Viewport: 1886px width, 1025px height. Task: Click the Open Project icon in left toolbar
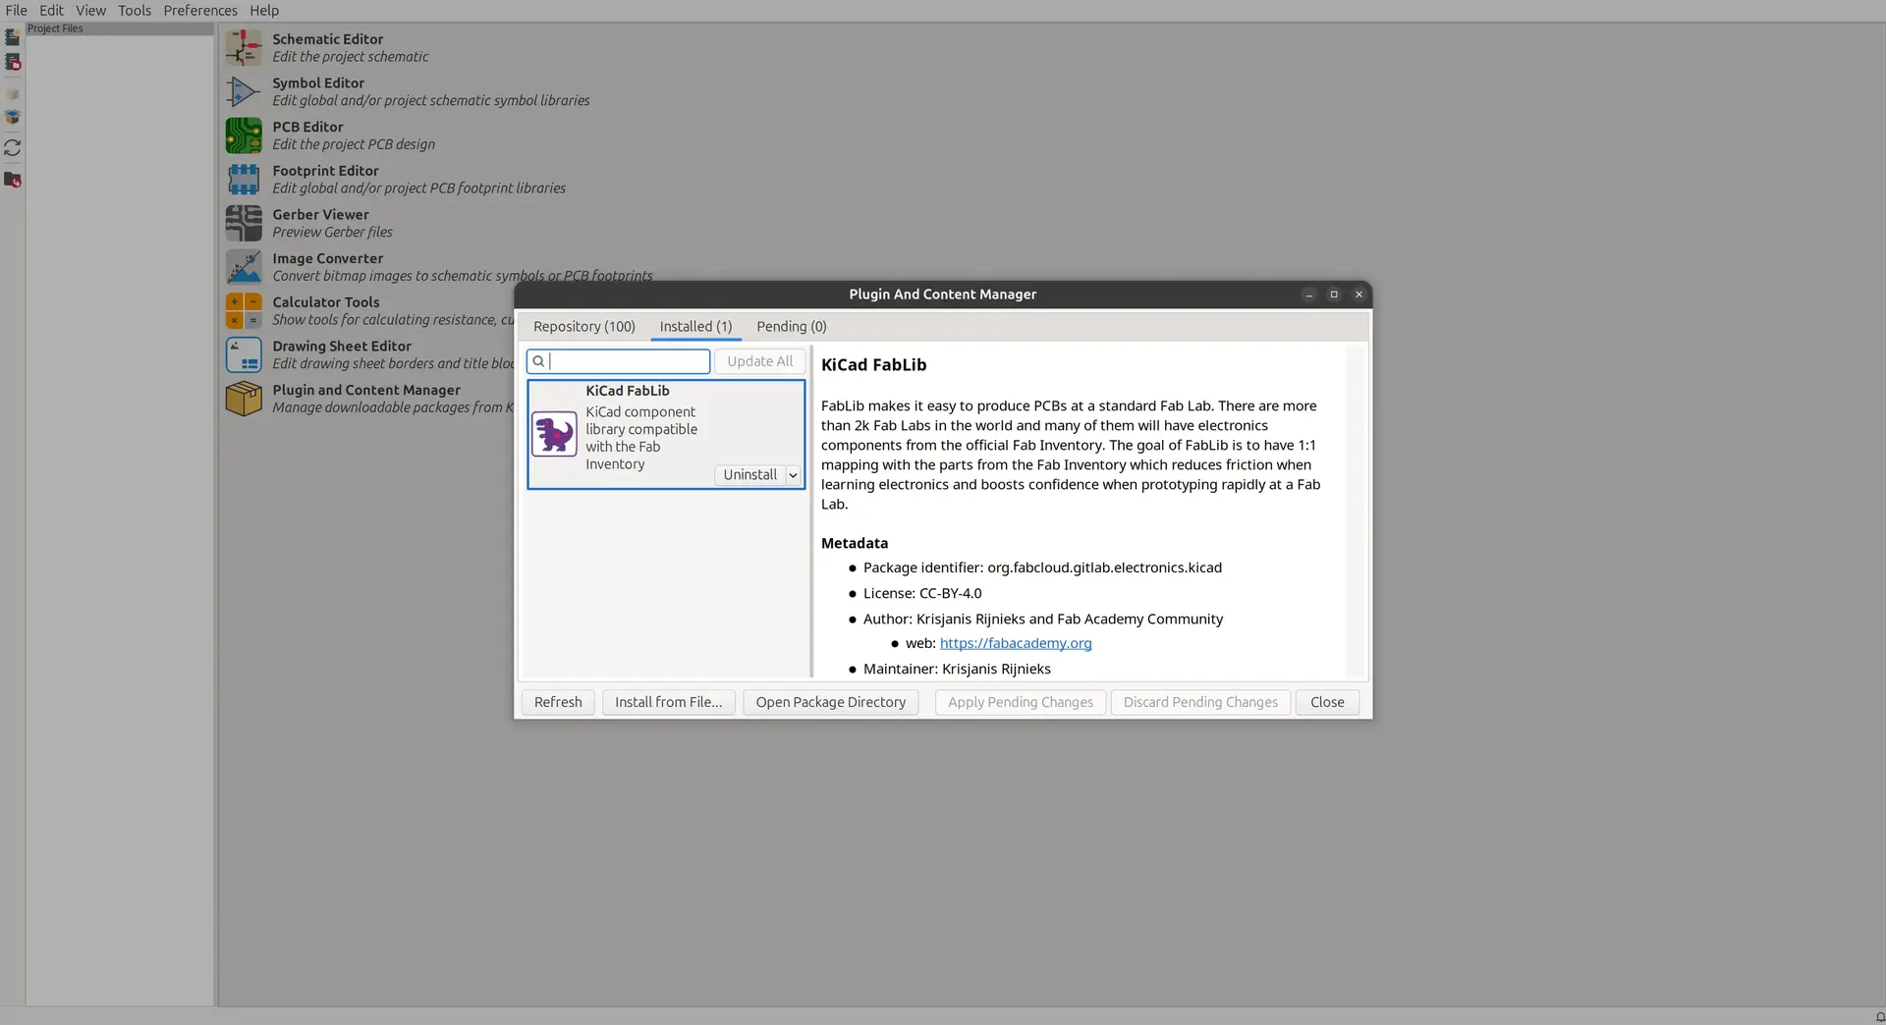(13, 62)
